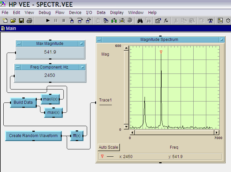231x172 pixels.
Task: Click the gray sphere toolbar icon
Action: (x=130, y=20)
